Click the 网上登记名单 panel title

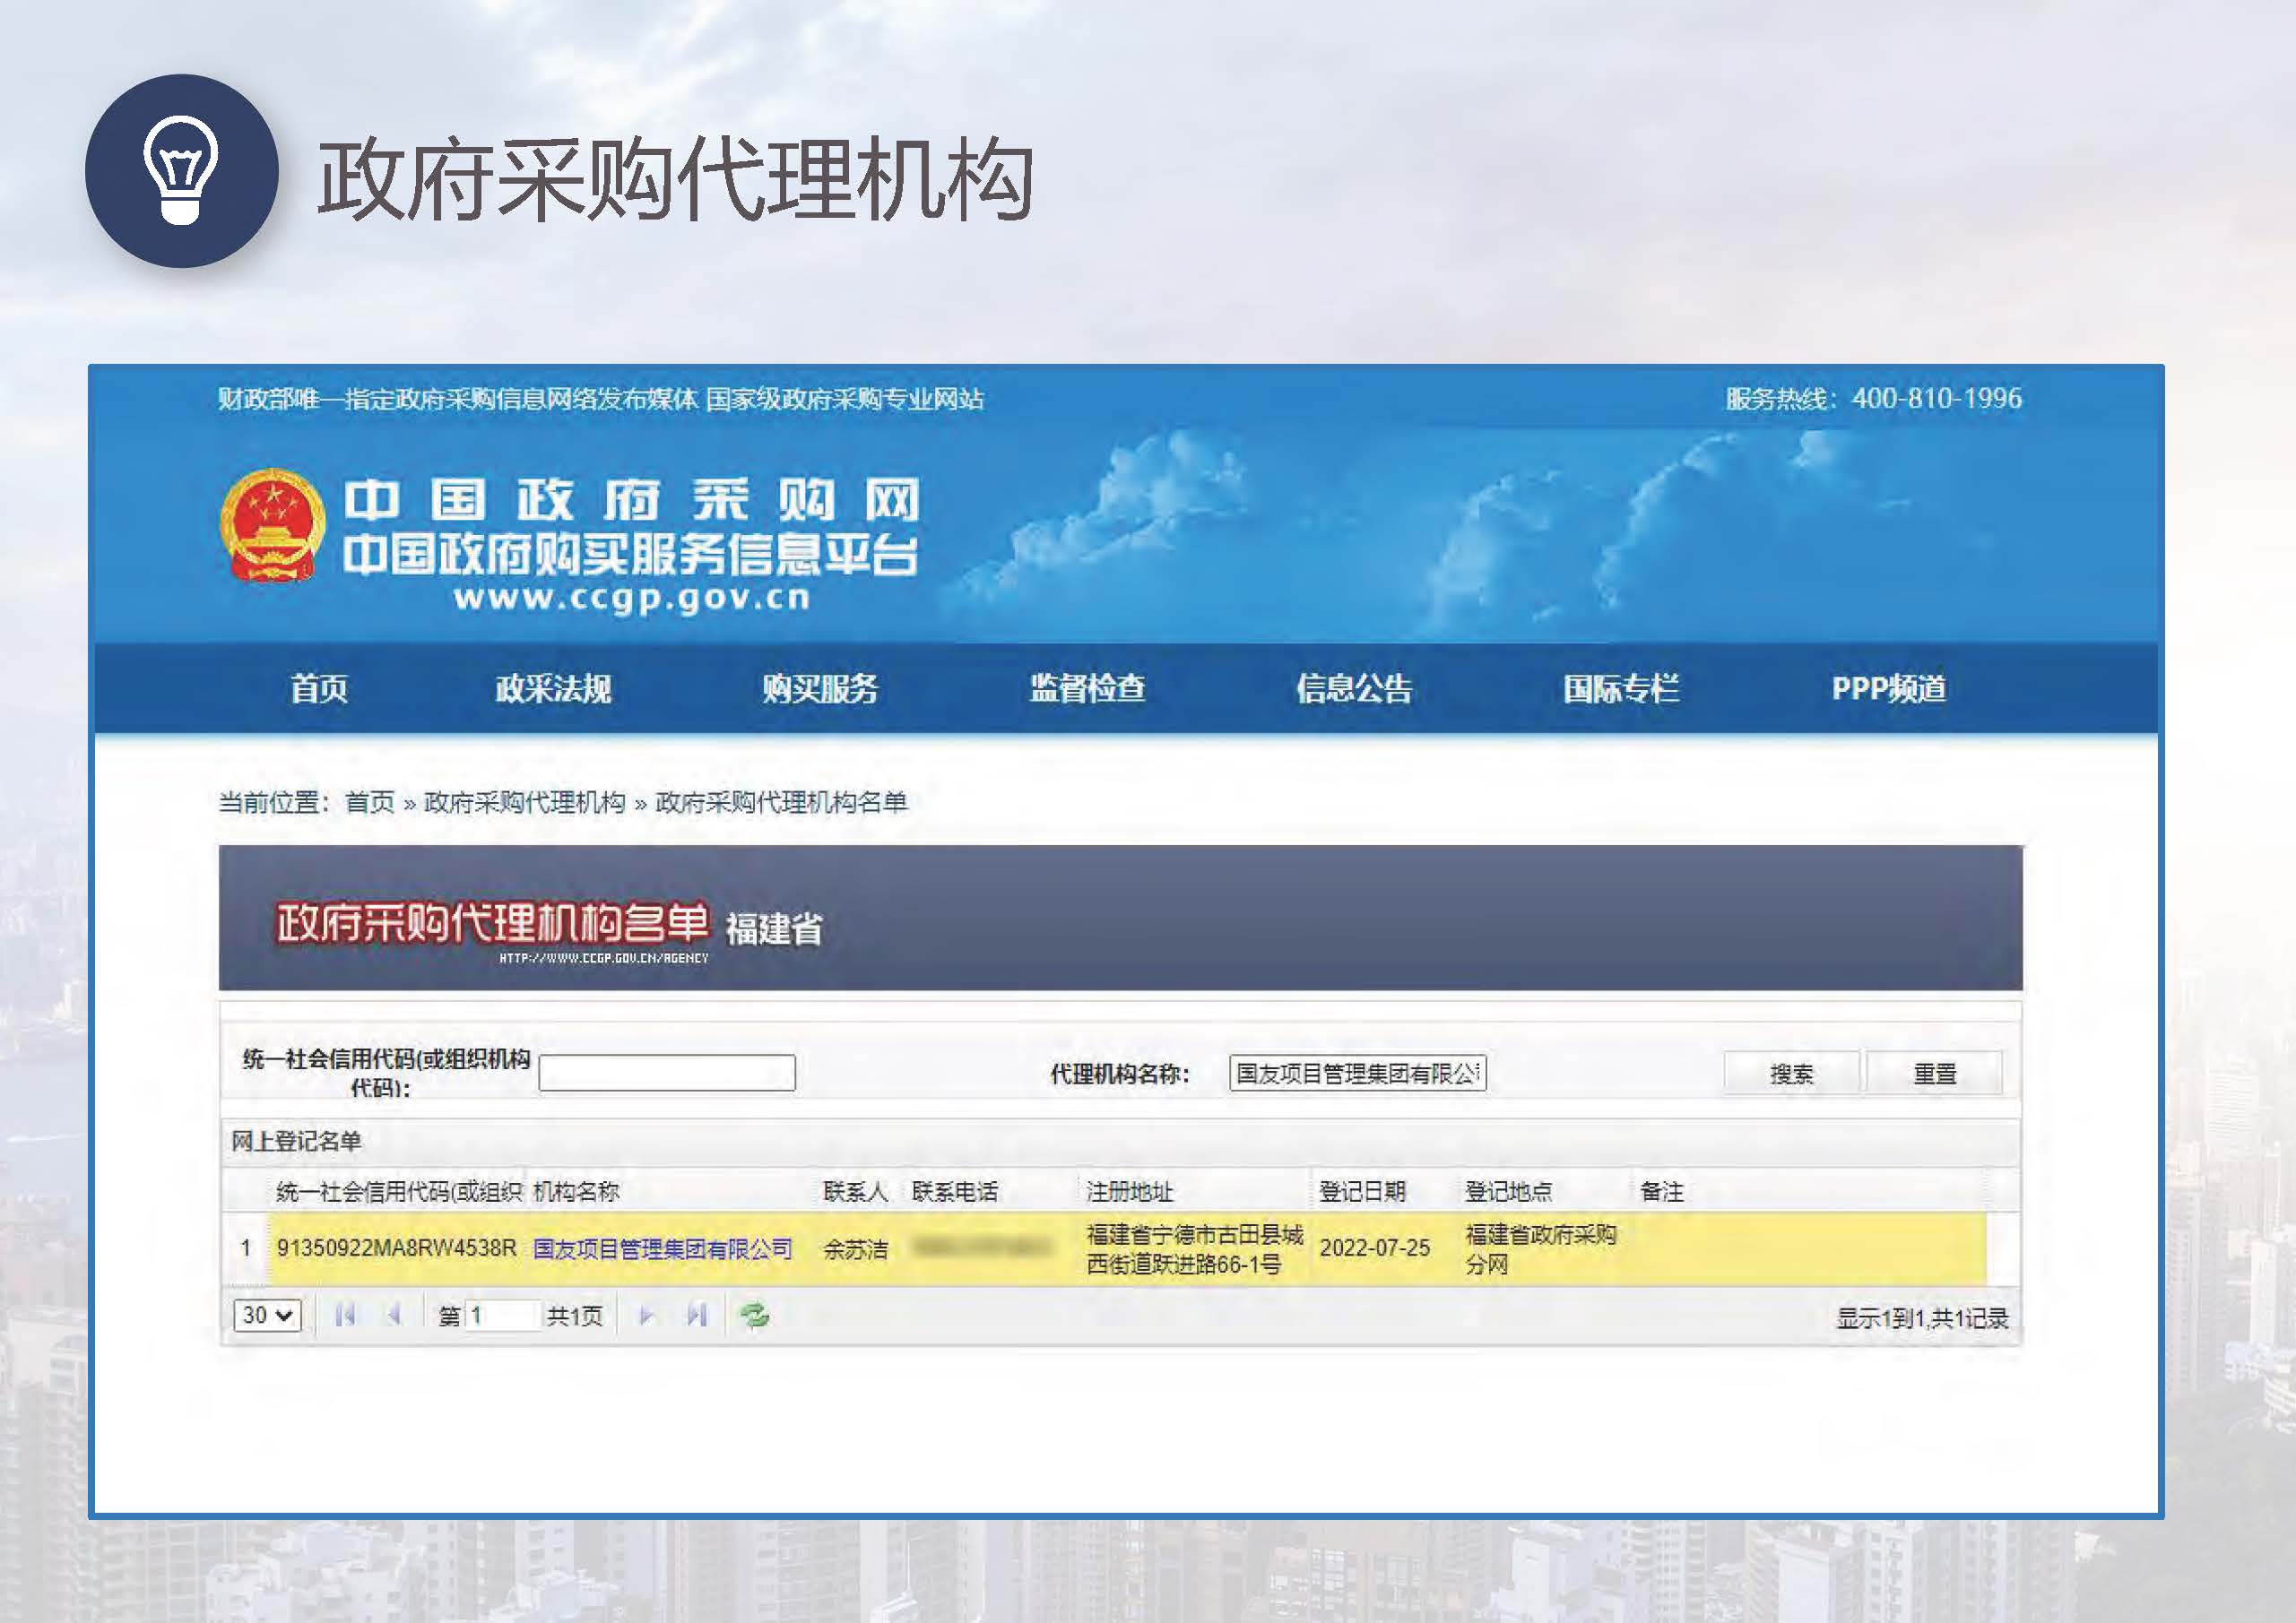click(x=296, y=1141)
